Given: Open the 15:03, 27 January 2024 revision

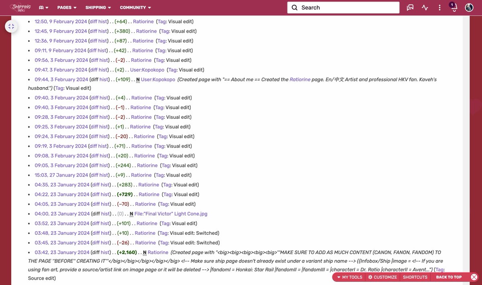Looking at the screenshot, I should point(61,175).
